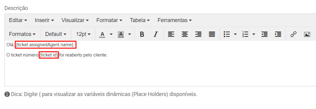Insert an image
The image size is (316, 109).
tap(307, 34)
